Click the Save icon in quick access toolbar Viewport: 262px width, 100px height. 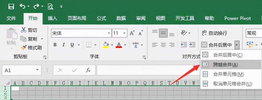(11, 6)
